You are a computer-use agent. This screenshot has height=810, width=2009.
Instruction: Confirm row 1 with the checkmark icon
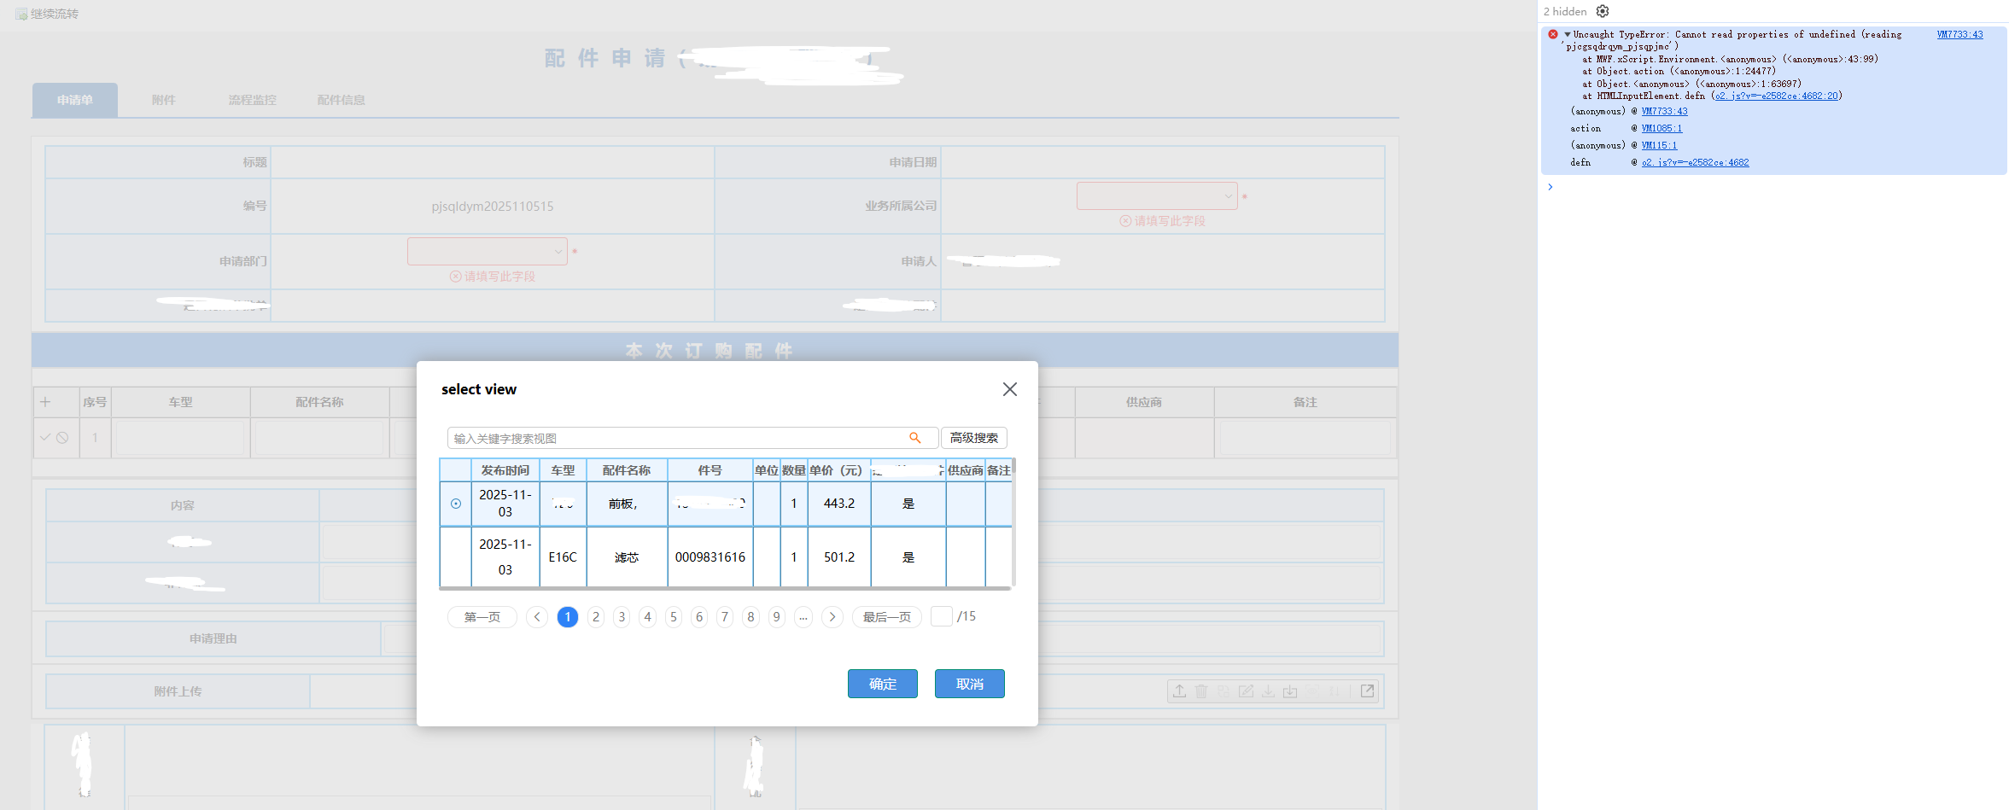point(45,437)
